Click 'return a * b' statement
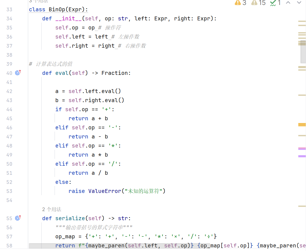The width and height of the screenshot is (306, 251). [88, 155]
